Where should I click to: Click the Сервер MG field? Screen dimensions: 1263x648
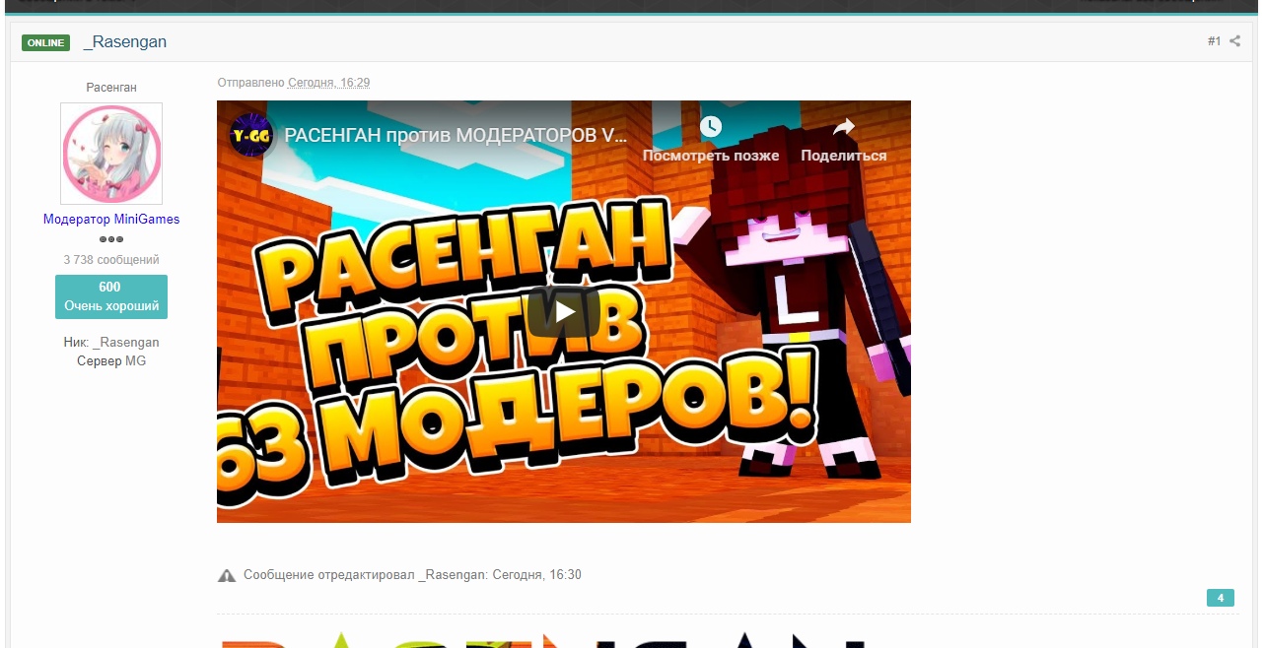111,361
